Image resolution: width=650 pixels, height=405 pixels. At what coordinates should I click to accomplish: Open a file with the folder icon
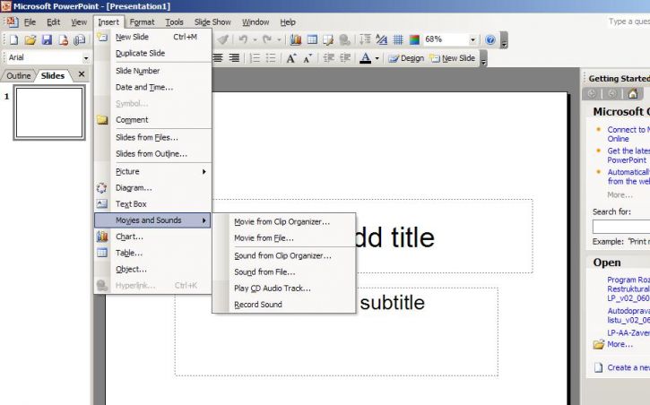coord(30,39)
